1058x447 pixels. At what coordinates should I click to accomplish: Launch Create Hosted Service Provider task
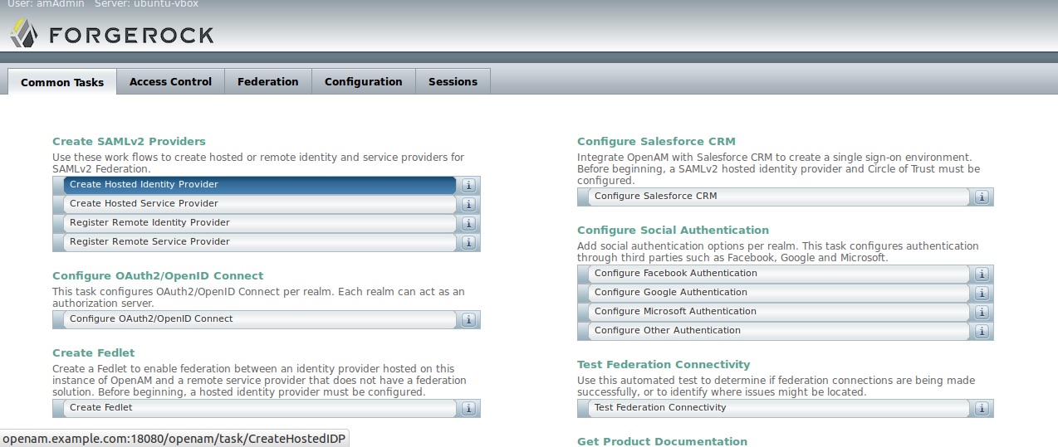[260, 204]
